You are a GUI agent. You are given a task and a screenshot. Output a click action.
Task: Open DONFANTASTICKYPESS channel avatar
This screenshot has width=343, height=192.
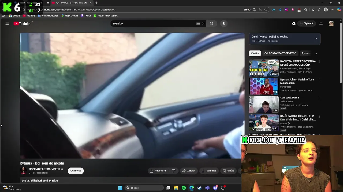coord(23,171)
